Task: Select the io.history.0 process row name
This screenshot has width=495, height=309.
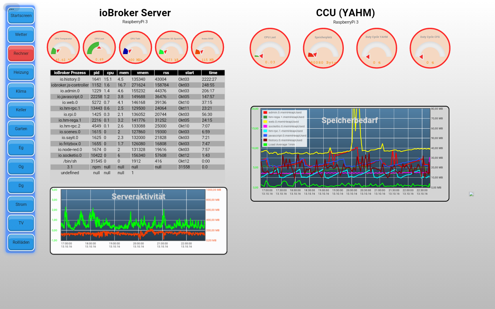Action: (70, 79)
